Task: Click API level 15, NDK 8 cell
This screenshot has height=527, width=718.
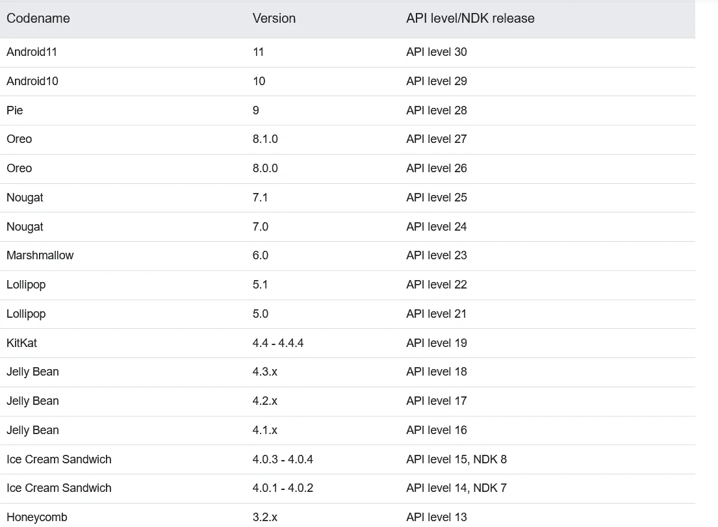Action: (457, 459)
